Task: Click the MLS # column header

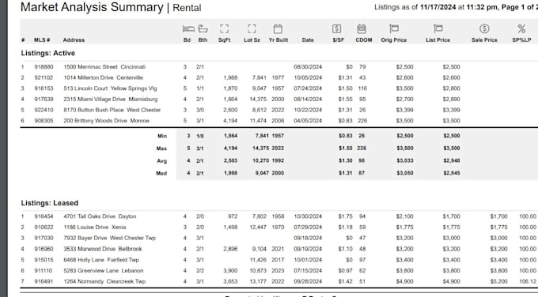Action: tap(42, 40)
